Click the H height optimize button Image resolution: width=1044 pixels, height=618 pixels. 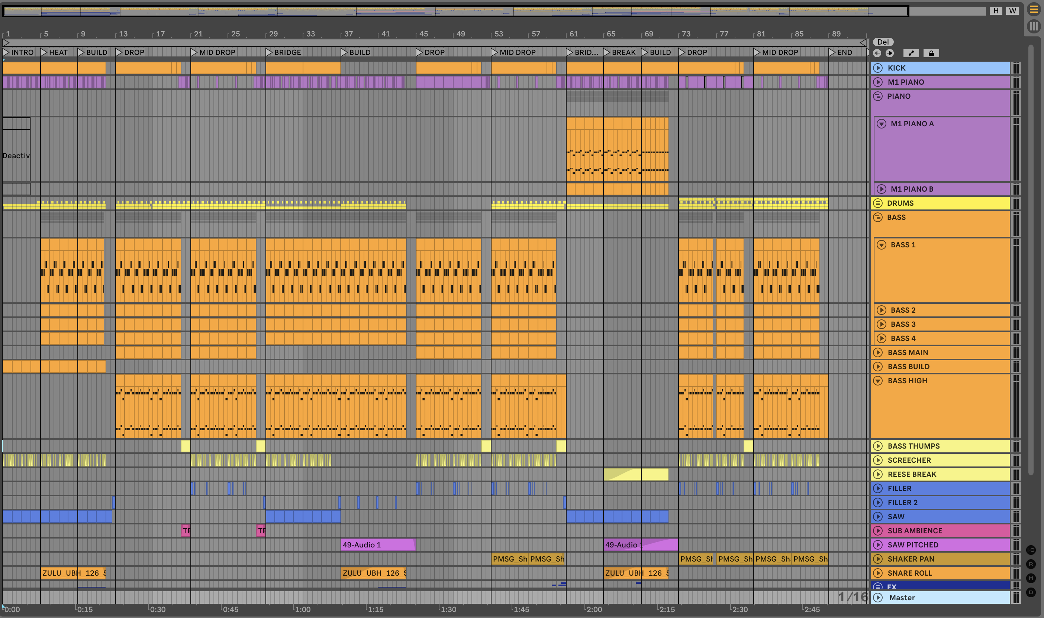tap(996, 11)
